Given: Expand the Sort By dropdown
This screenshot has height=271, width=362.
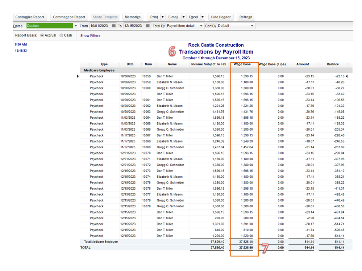Looking at the screenshot, I should tap(252, 26).
